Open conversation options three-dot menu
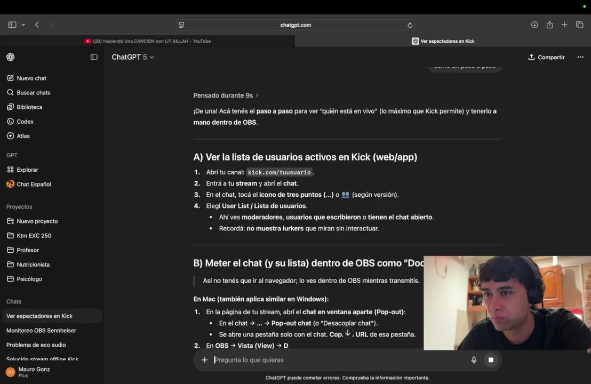591x384 pixels. tap(580, 57)
